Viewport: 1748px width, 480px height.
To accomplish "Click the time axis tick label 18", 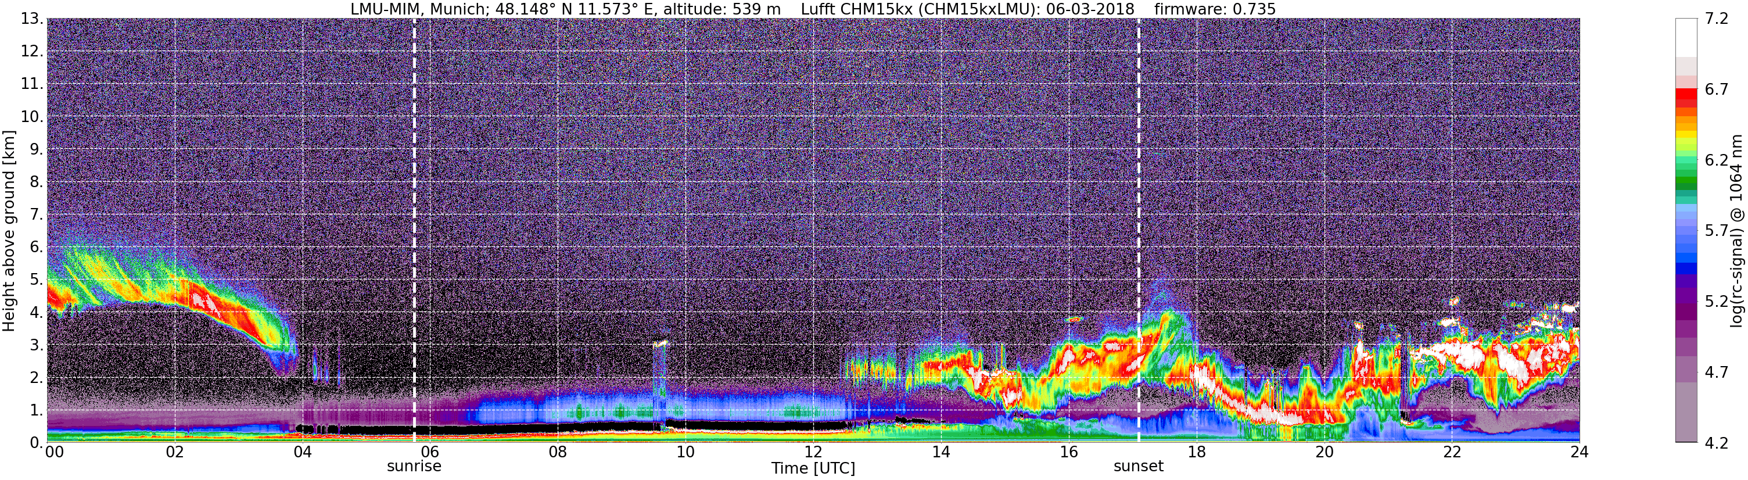I will pos(1196,452).
